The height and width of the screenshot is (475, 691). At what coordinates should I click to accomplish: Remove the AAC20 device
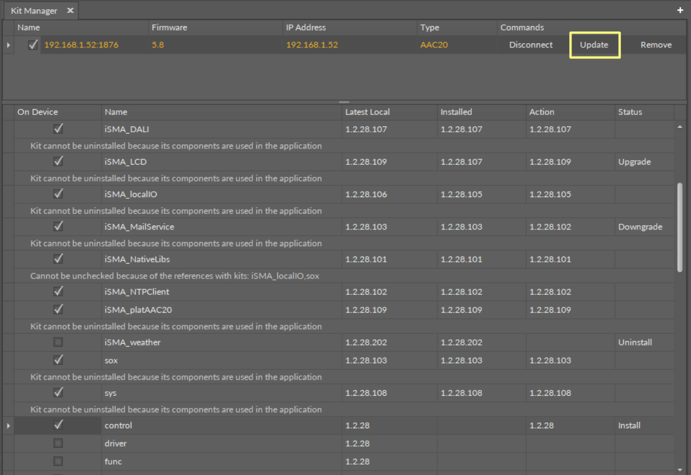656,45
